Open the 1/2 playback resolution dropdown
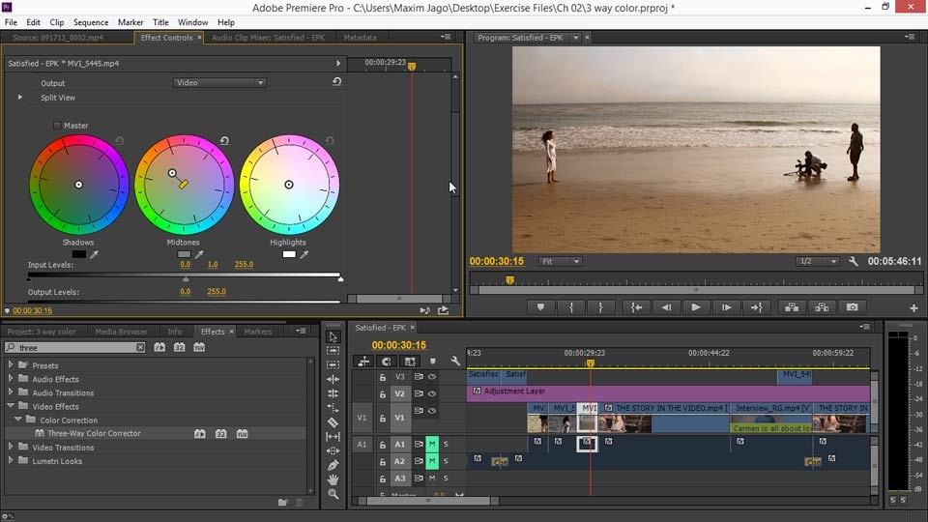928x522 pixels. pyautogui.click(x=818, y=261)
